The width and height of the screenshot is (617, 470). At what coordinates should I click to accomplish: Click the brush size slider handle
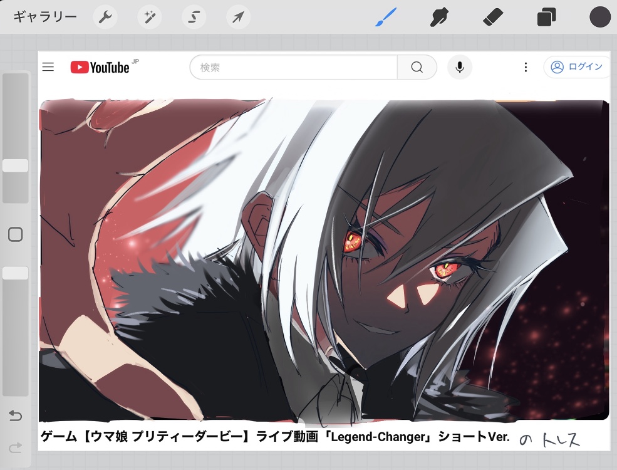pyautogui.click(x=16, y=165)
